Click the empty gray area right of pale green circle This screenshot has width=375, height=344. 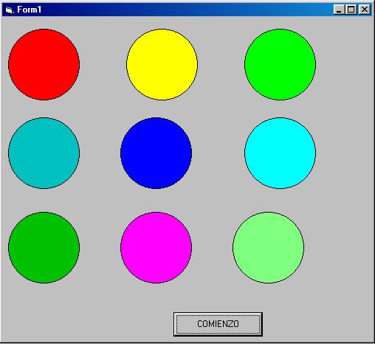tap(339, 247)
